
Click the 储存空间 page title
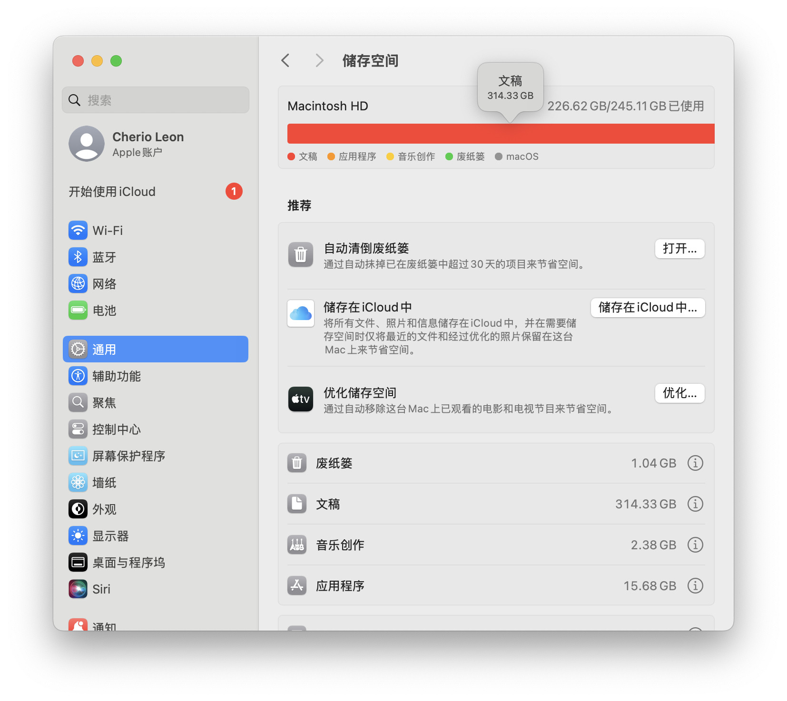point(370,61)
